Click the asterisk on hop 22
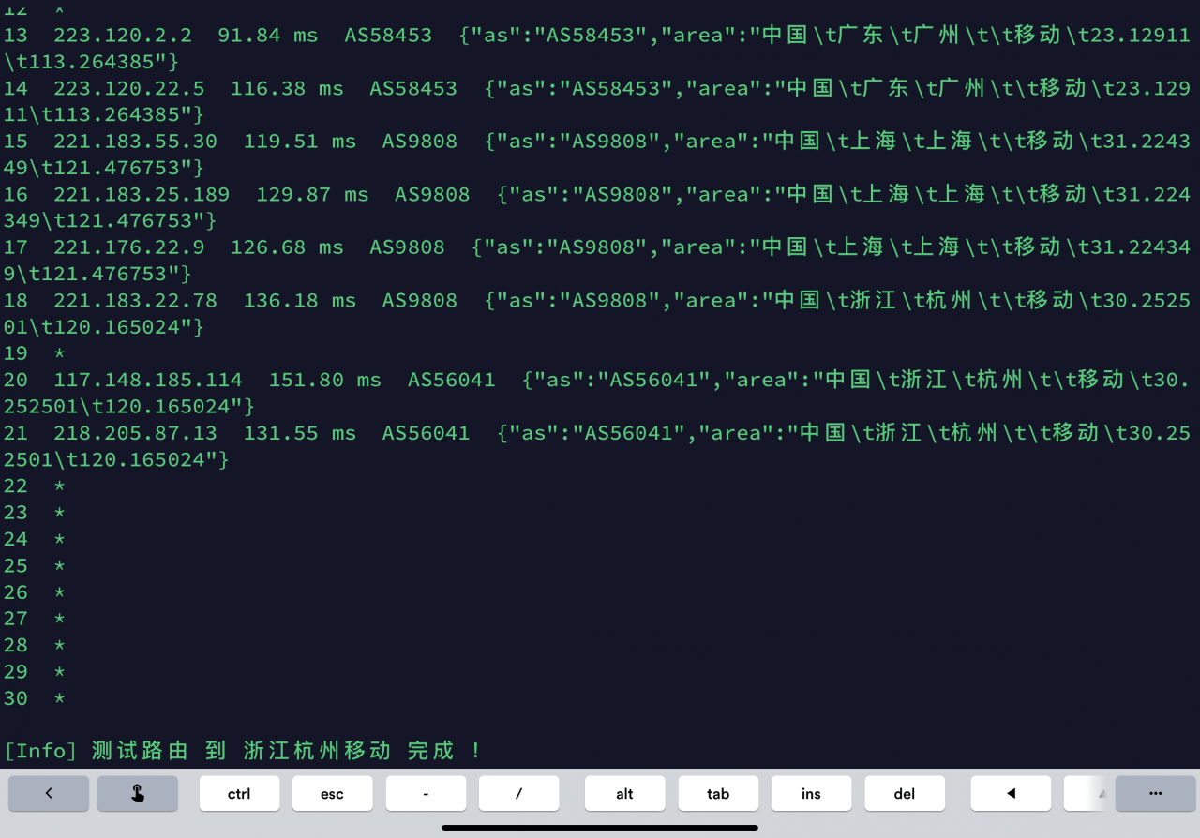This screenshot has width=1200, height=838. (x=60, y=486)
